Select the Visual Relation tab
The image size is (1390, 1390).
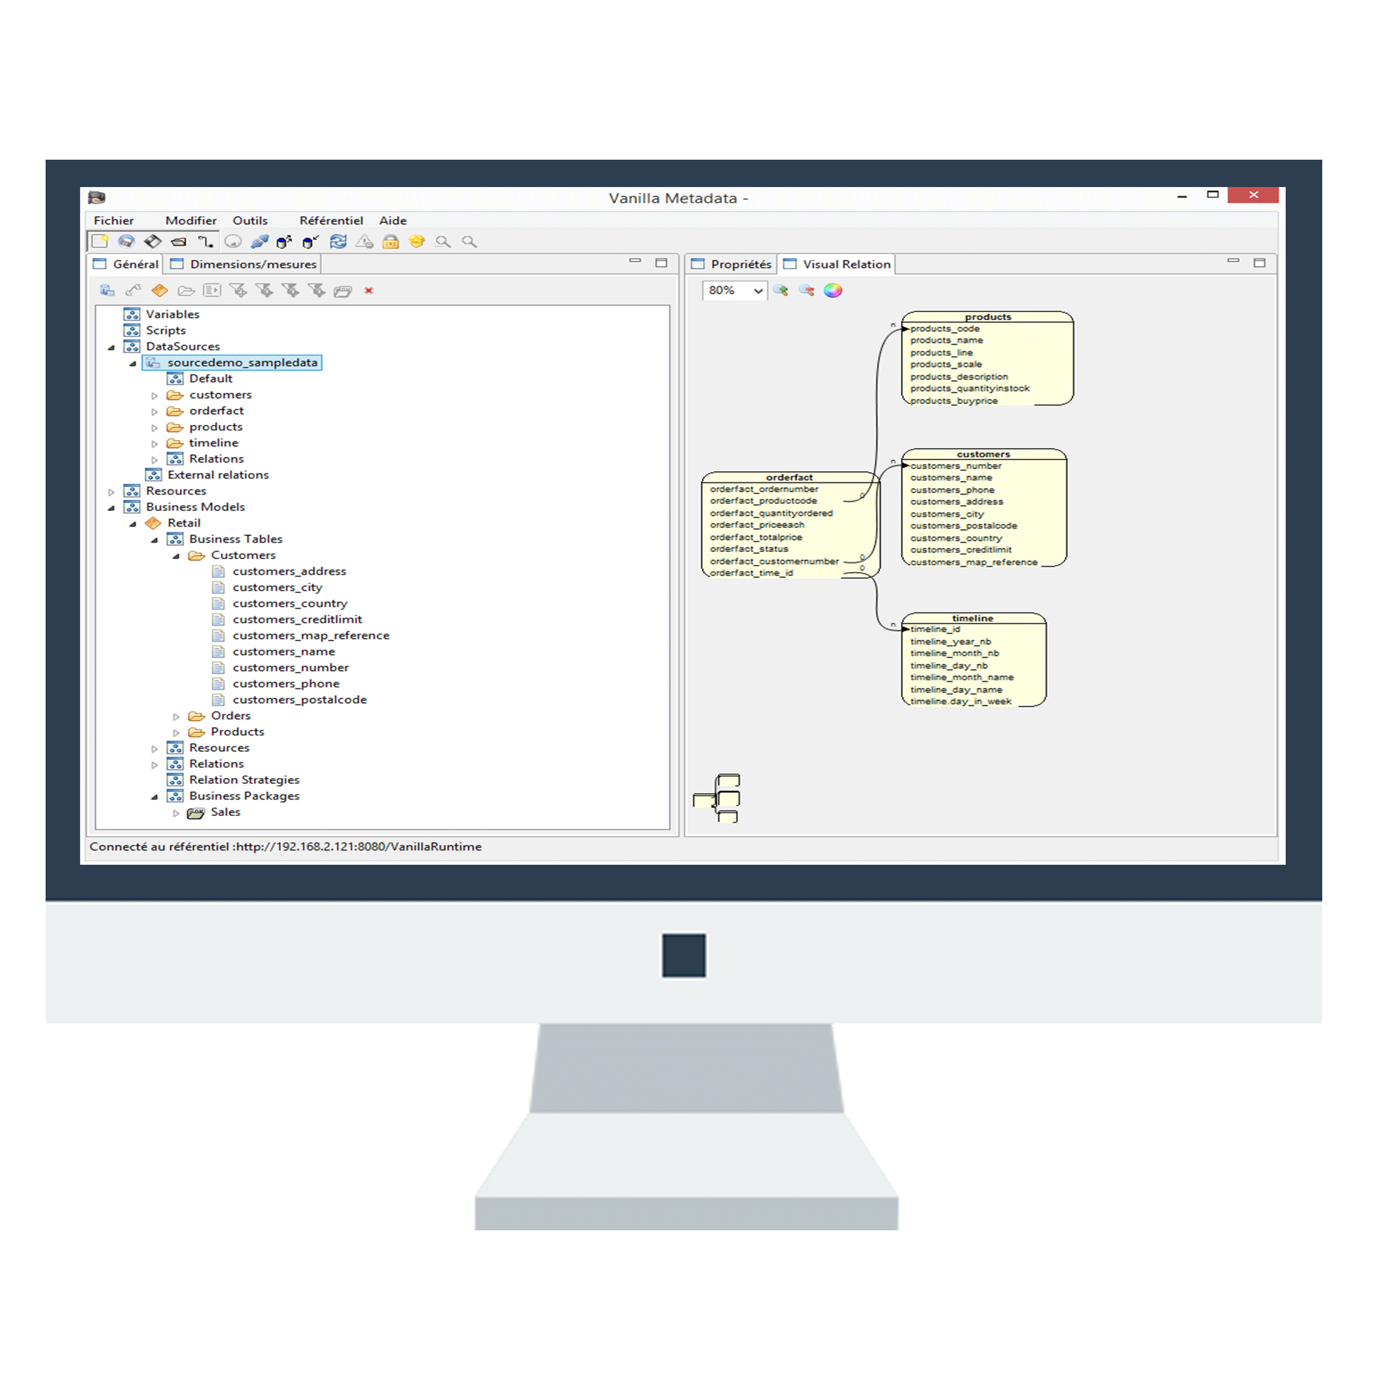point(837,264)
